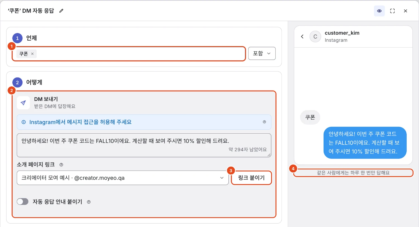This screenshot has width=419, height=227.
Task: Click the '쿠폰' DM 자동 응답 title
Action: pyautogui.click(x=31, y=11)
